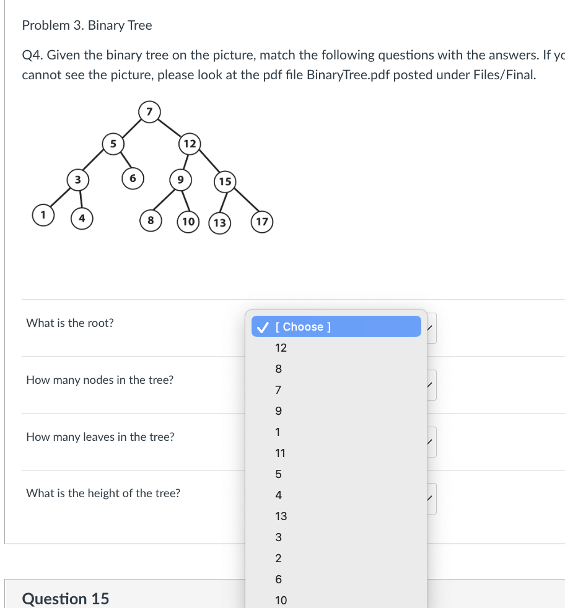Viewport: 565px width, 608px height.
Task: Open the dropdown for 'What is the height of the tree?'
Action: click(x=432, y=498)
